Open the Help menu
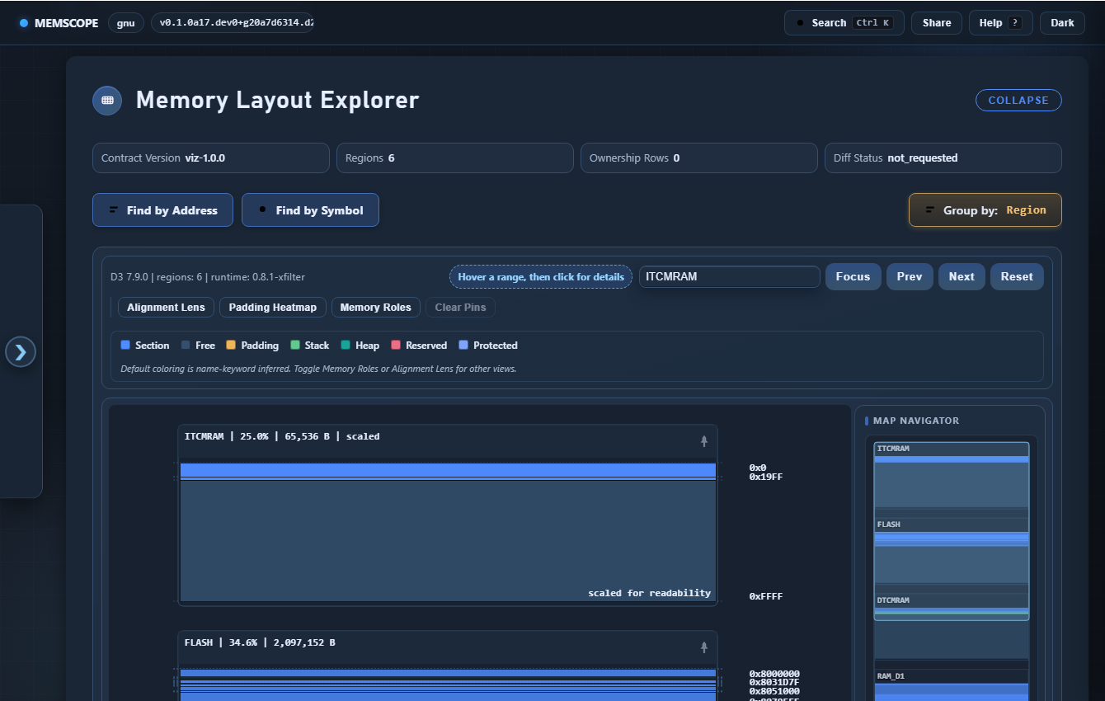The height and width of the screenshot is (701, 1105). pyautogui.click(x=1000, y=23)
